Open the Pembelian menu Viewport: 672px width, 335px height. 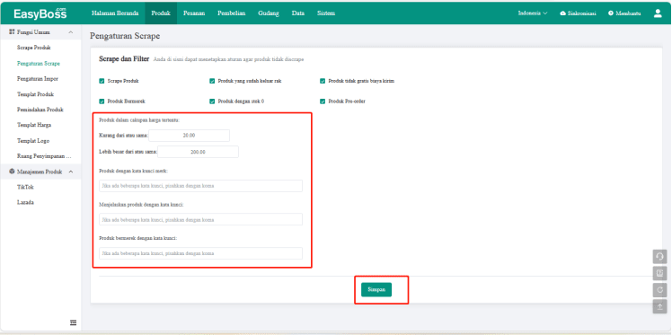tap(232, 13)
